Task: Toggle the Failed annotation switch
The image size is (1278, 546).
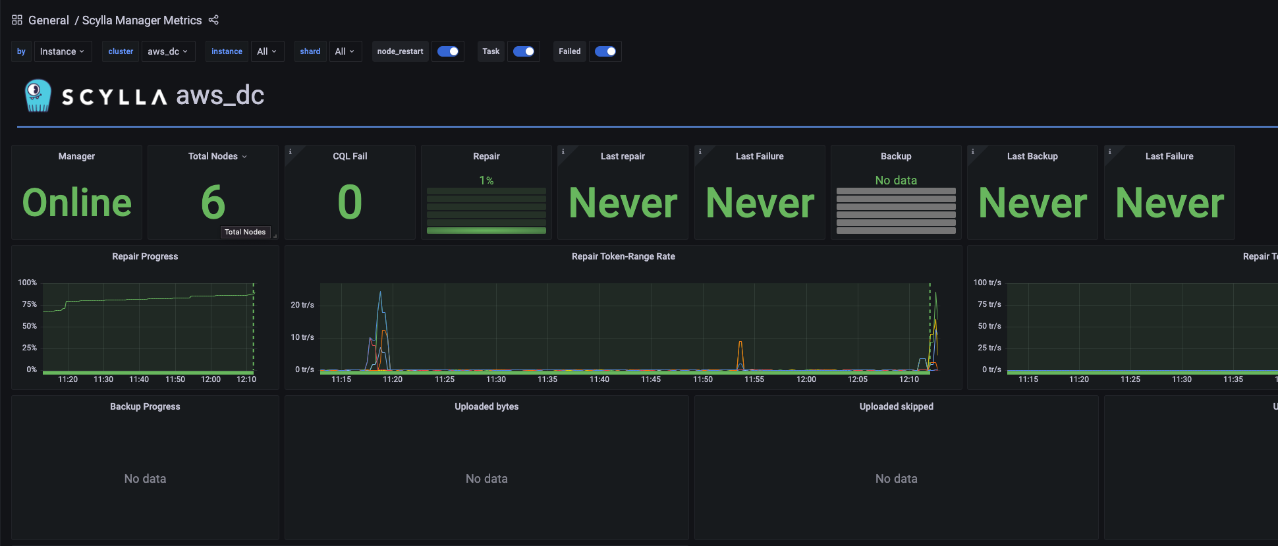Action: pos(605,51)
